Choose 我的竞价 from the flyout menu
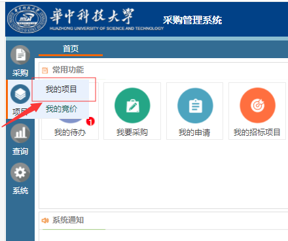288x241 pixels. (61, 109)
